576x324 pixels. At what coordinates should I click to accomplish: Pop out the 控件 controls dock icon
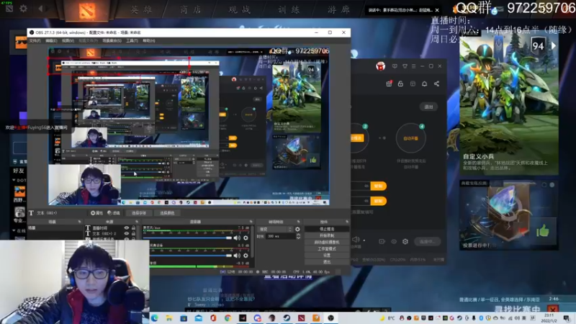(x=347, y=222)
